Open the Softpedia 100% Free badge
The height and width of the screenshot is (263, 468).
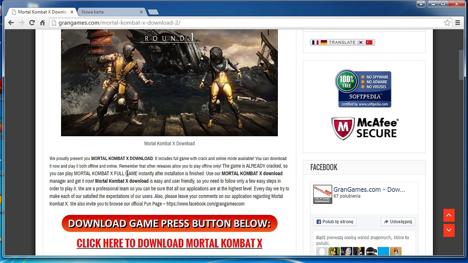pyautogui.click(x=363, y=88)
